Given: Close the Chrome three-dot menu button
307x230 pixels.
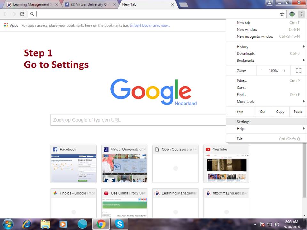Looking at the screenshot, I should (302, 14).
